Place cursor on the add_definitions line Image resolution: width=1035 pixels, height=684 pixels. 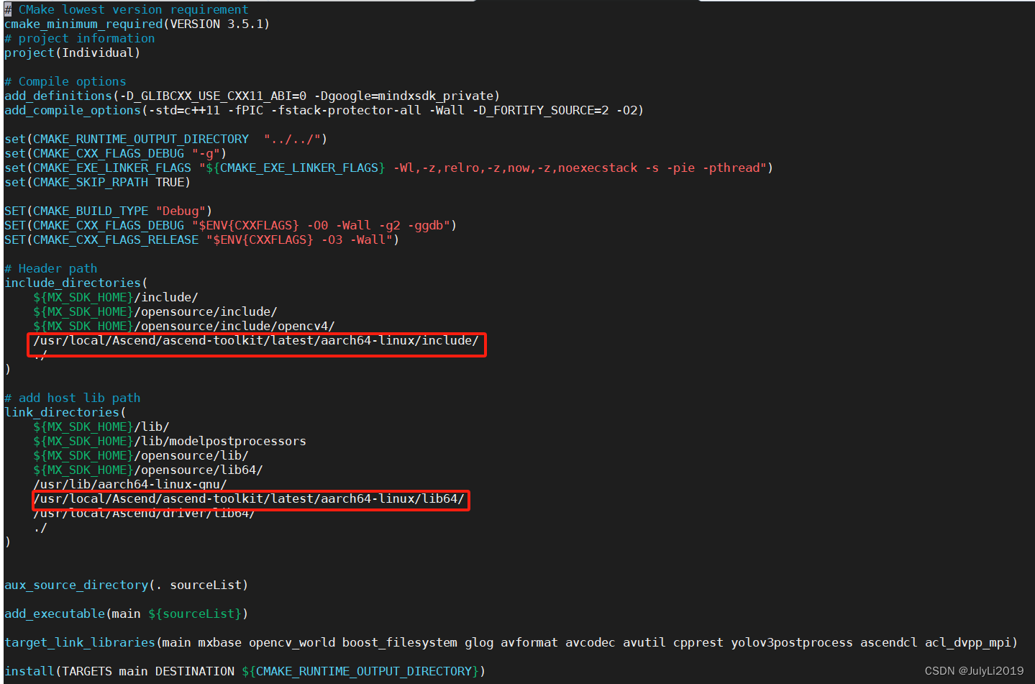pos(252,96)
